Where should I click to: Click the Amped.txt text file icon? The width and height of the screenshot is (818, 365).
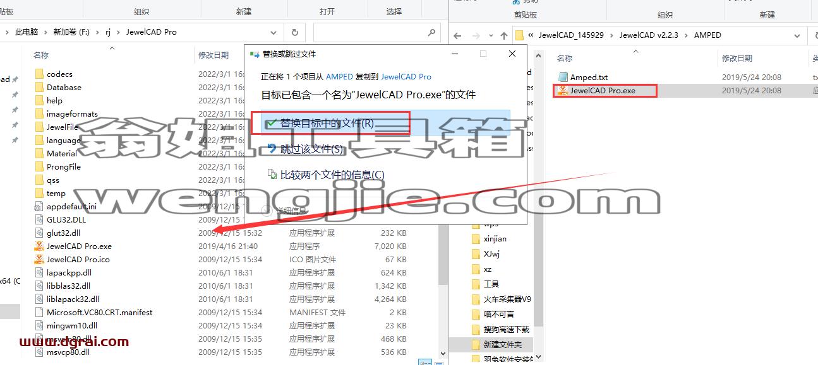[x=562, y=77]
